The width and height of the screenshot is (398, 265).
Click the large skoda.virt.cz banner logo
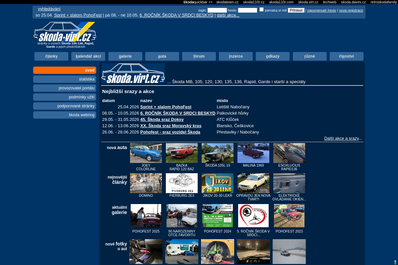click(133, 74)
